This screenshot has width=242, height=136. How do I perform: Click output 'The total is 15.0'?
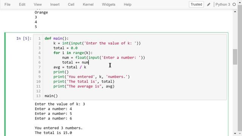tap(53, 133)
